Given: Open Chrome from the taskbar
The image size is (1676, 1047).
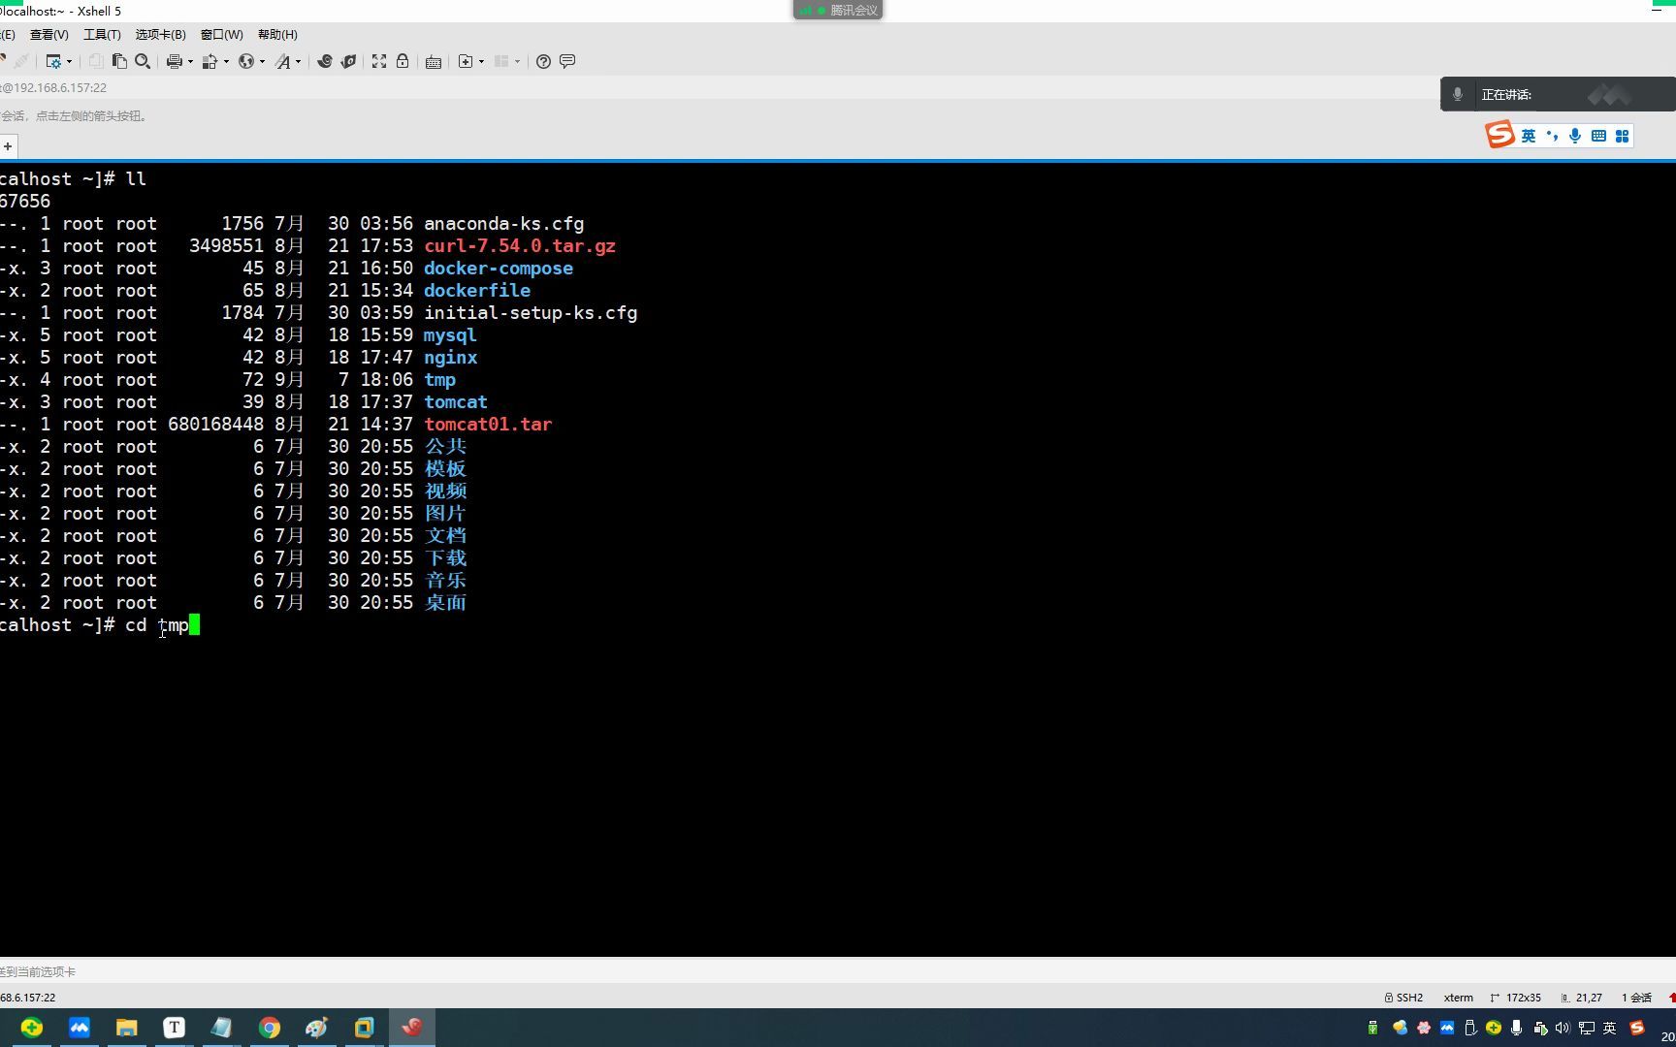Looking at the screenshot, I should click(270, 1028).
